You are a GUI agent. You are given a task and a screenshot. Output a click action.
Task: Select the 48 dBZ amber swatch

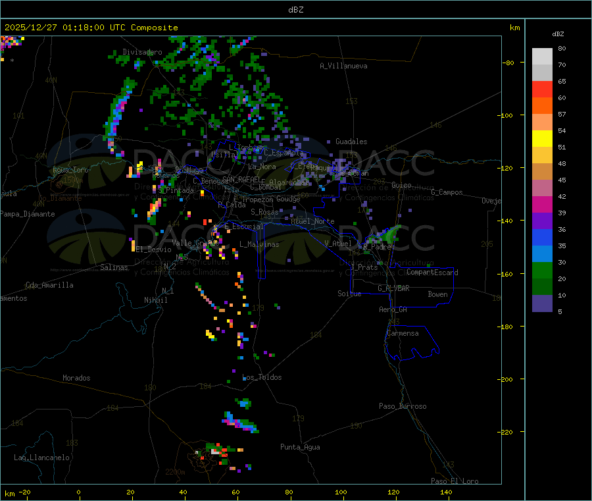(542, 155)
